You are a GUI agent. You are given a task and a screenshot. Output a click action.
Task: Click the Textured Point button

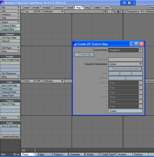tap(10, 92)
